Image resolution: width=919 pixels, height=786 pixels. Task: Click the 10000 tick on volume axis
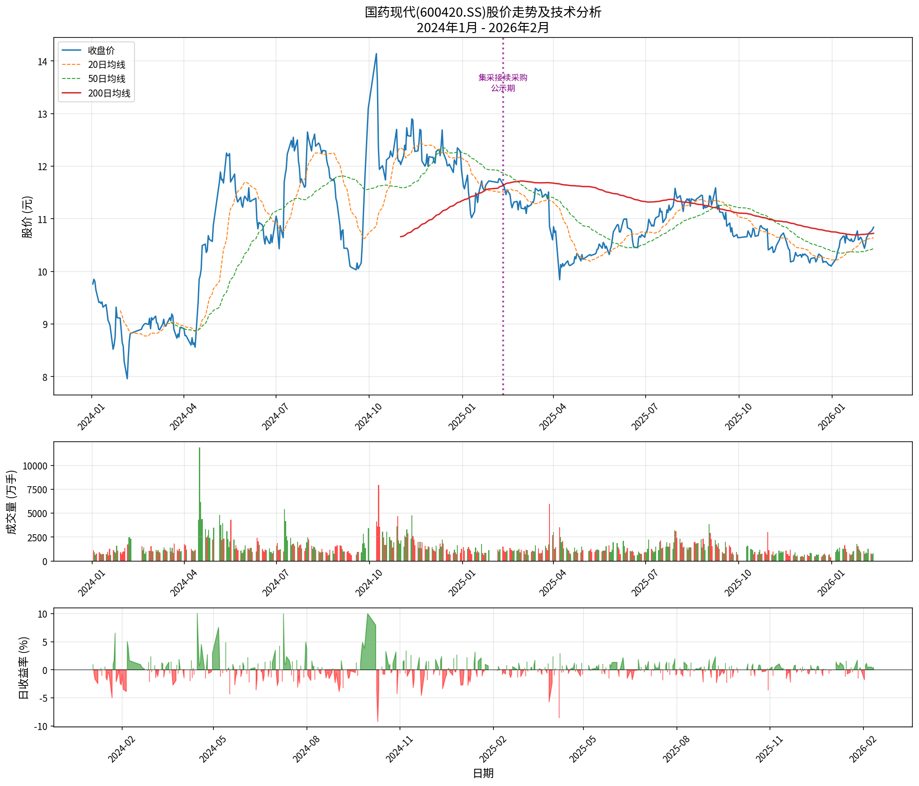click(35, 466)
